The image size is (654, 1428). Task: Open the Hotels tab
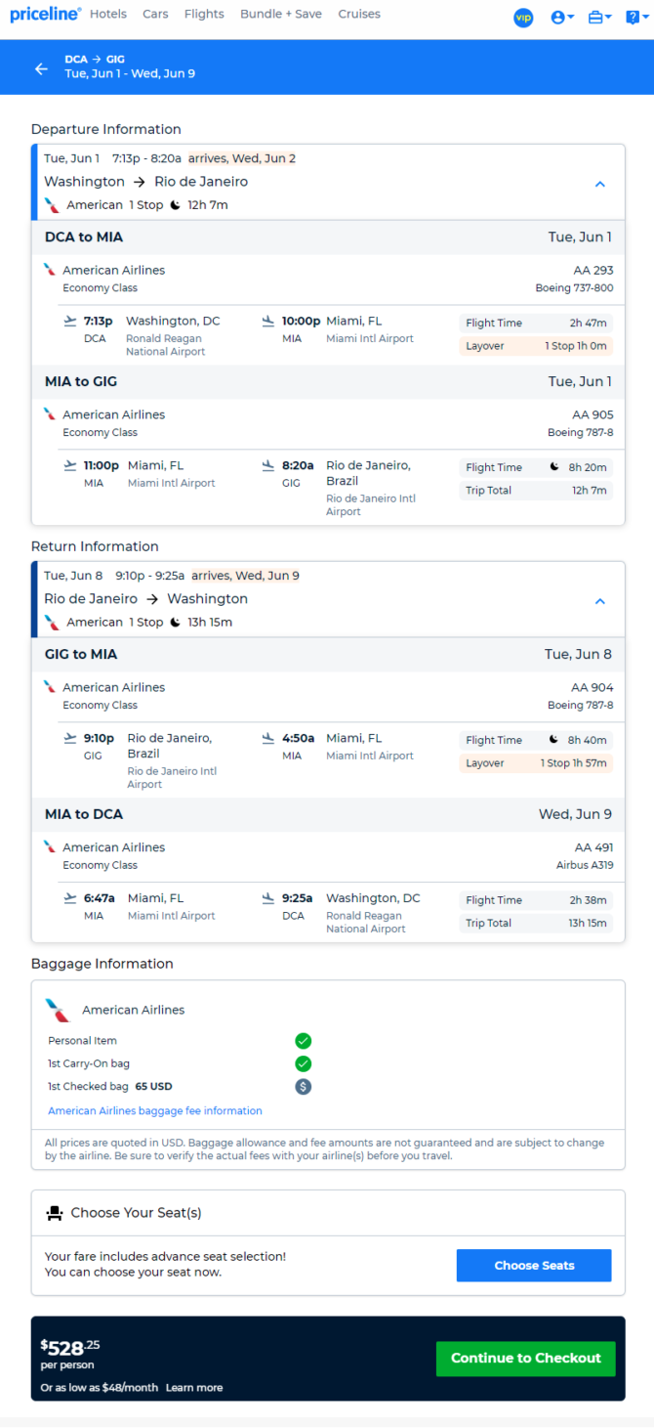108,15
